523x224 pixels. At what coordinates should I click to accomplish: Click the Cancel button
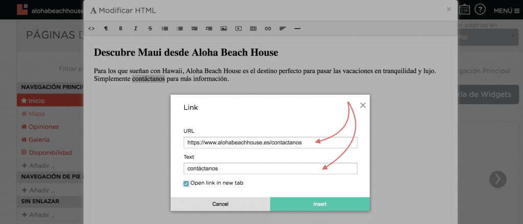click(x=220, y=204)
